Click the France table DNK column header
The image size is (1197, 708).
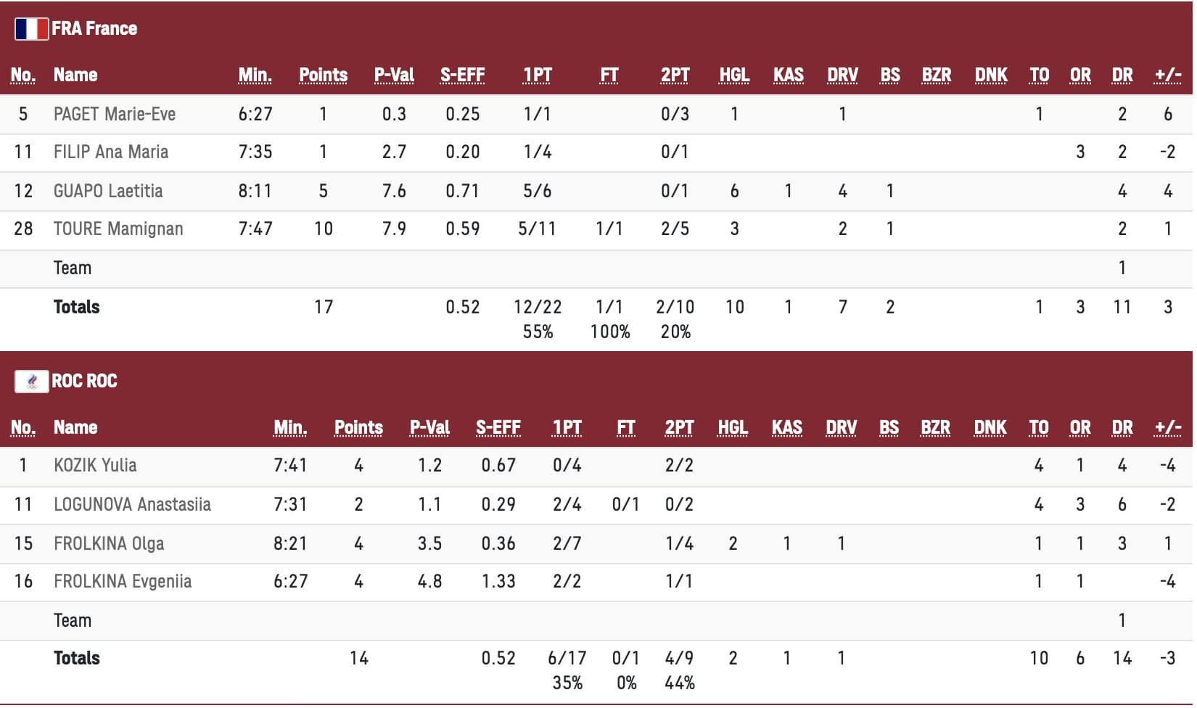coord(991,75)
